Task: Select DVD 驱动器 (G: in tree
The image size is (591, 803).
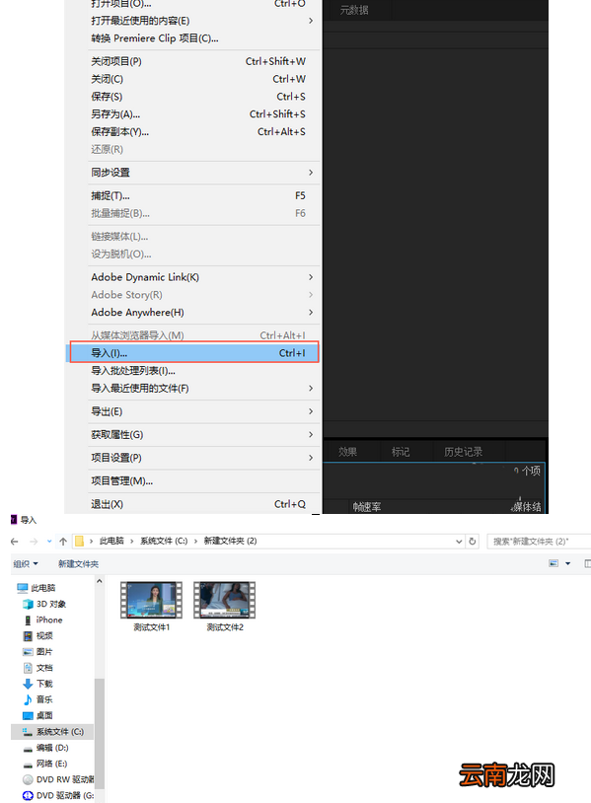Action: (58, 795)
